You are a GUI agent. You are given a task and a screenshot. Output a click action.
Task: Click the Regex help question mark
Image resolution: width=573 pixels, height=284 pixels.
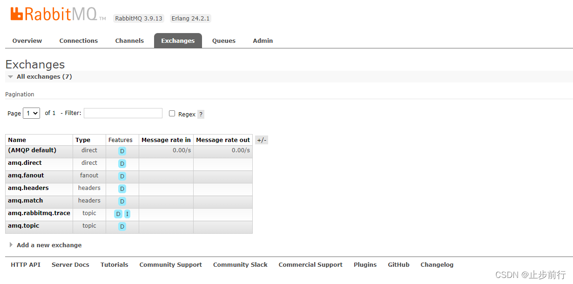(x=201, y=115)
